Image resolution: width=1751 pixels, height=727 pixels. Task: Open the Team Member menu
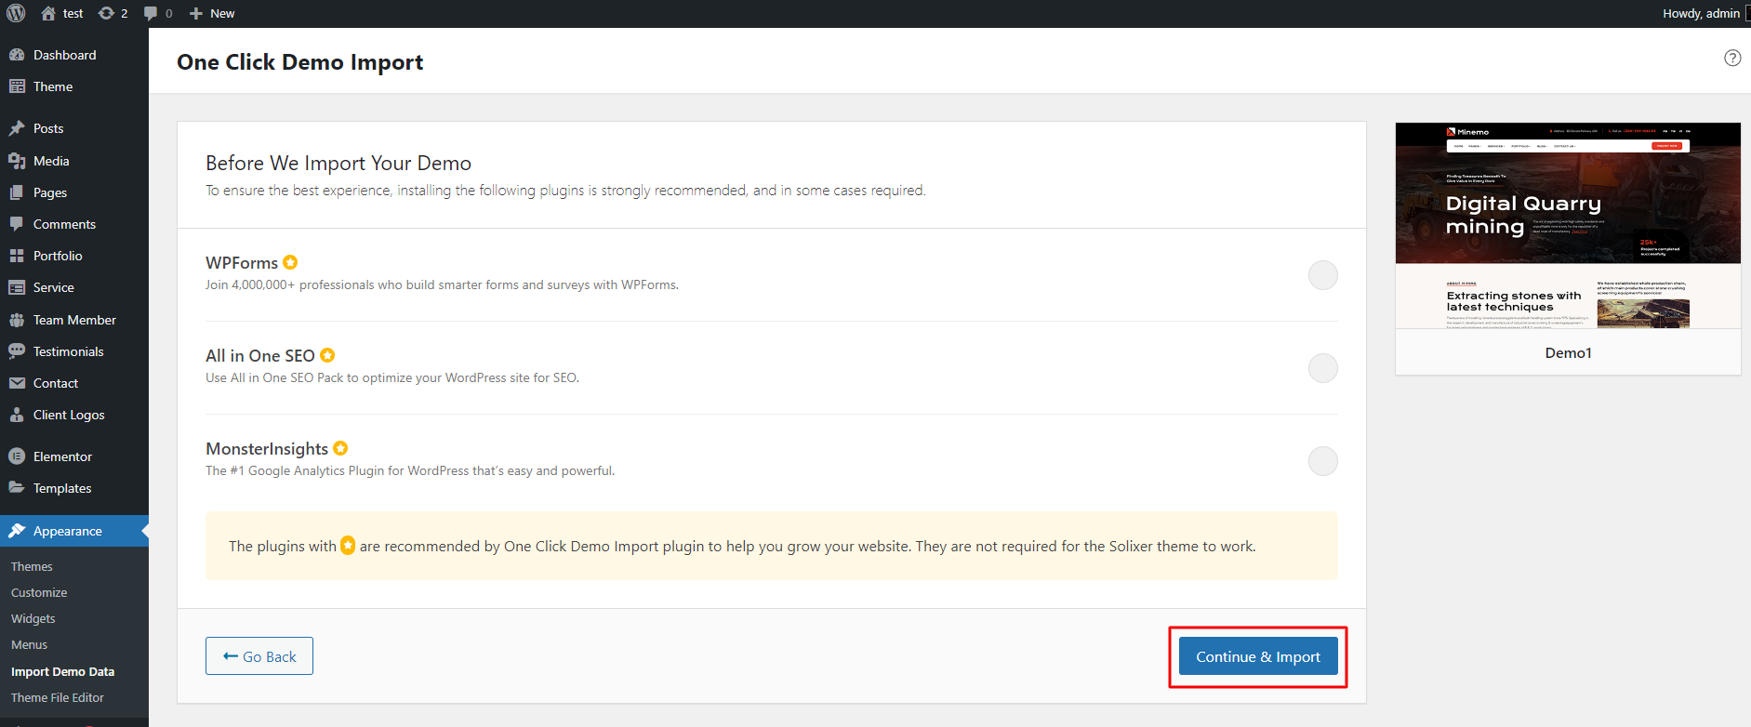(x=74, y=320)
